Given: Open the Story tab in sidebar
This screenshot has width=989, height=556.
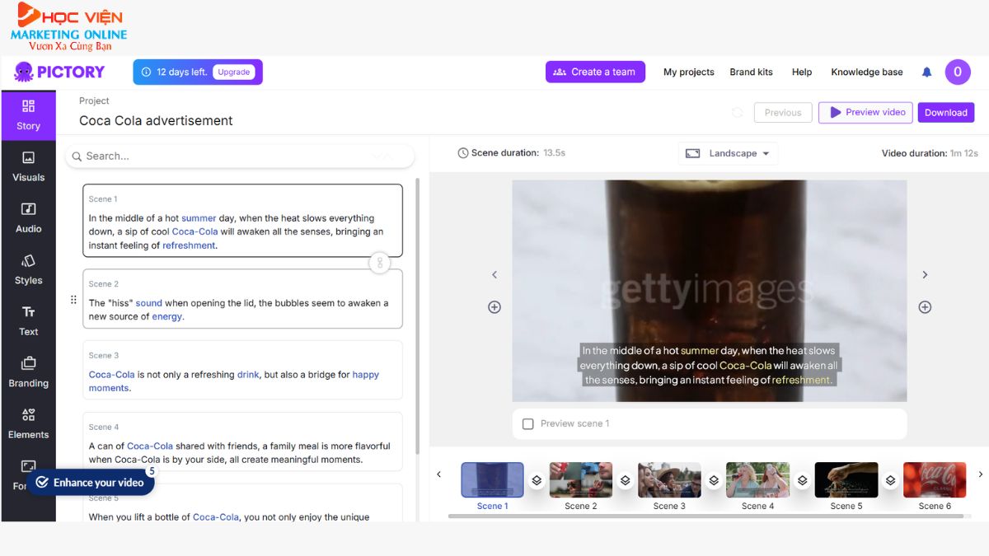Looking at the screenshot, I should coord(28,115).
